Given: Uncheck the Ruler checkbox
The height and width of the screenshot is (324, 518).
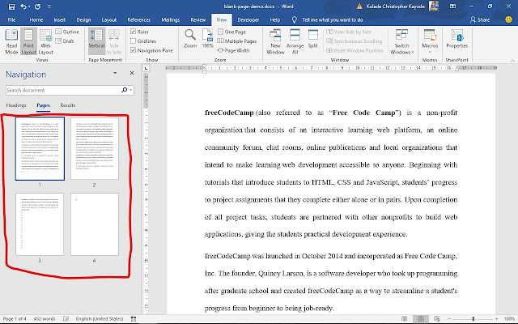Looking at the screenshot, I should coord(133,32).
